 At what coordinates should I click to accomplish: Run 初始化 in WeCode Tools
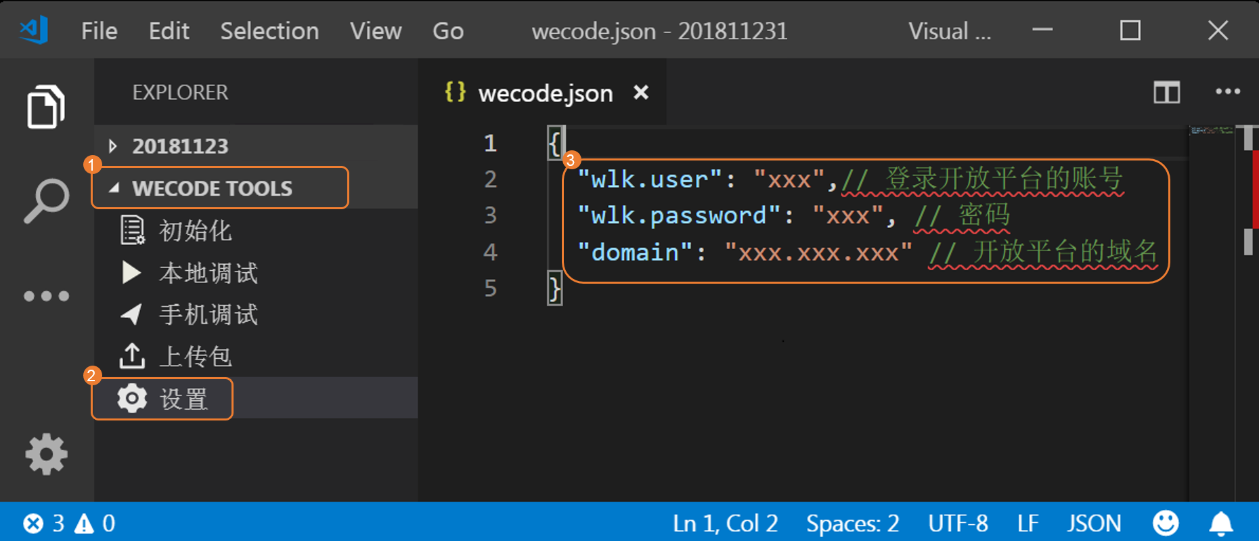coord(256,230)
